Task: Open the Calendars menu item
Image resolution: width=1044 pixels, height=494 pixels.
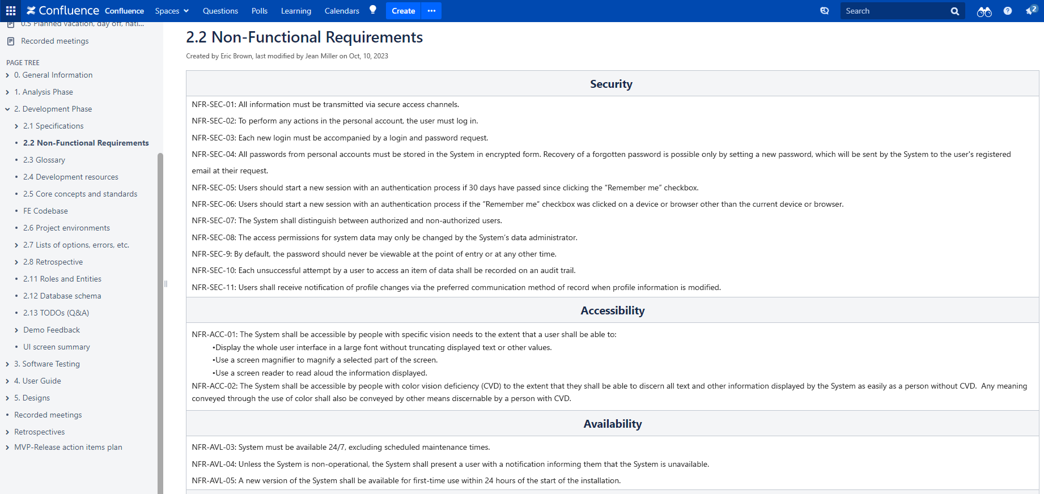Action: (341, 11)
